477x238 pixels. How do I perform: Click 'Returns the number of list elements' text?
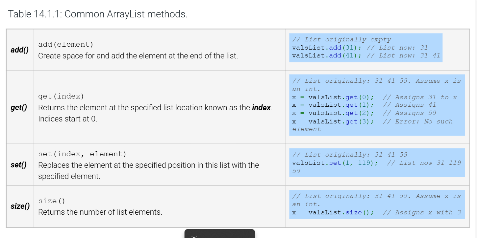pos(100,212)
